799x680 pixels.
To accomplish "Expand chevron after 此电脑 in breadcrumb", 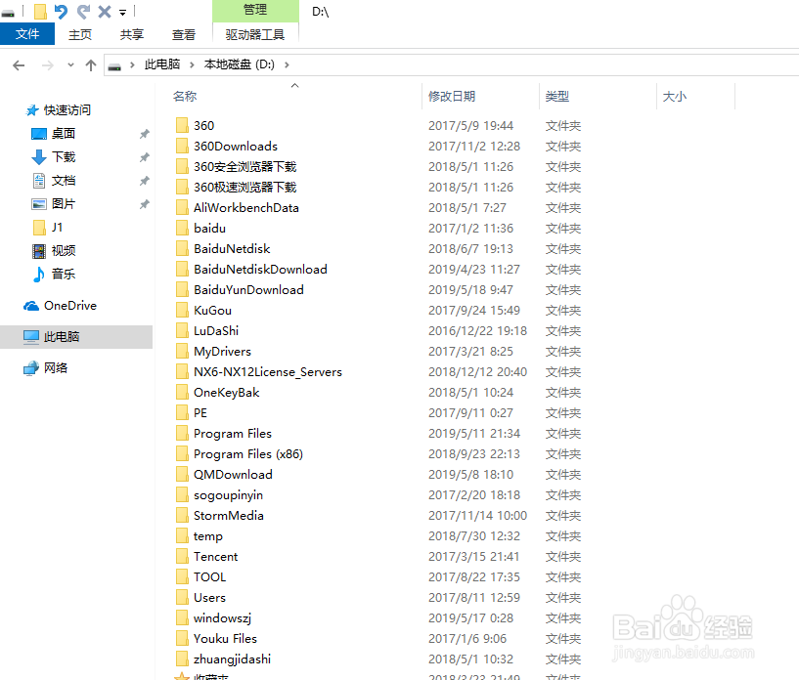I will [192, 64].
